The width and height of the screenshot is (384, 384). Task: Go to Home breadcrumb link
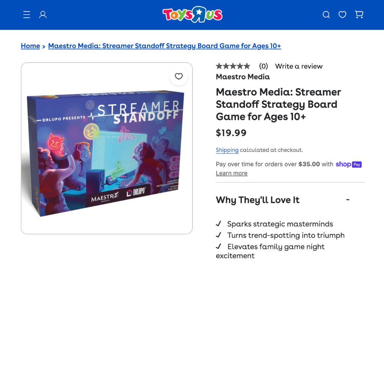click(x=30, y=46)
